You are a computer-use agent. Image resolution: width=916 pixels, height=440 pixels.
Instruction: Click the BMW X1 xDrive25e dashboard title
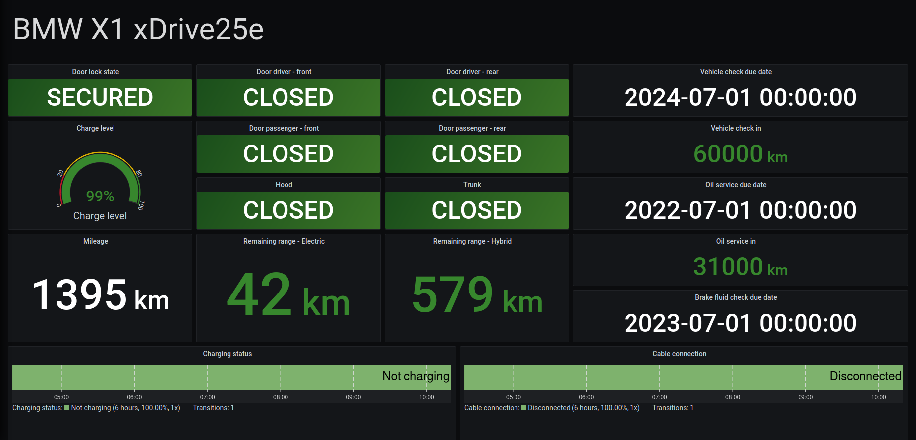click(138, 29)
